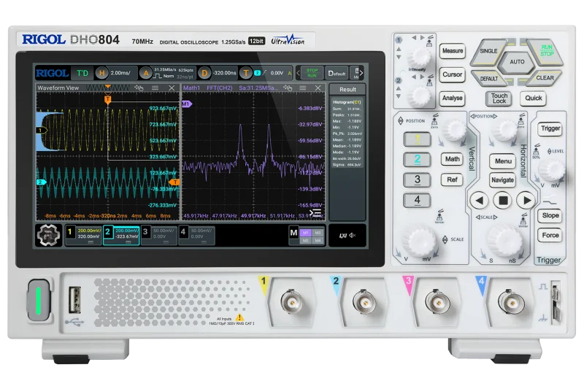
Task: Open the peak list icon in the FFT window
Action: [x=316, y=212]
